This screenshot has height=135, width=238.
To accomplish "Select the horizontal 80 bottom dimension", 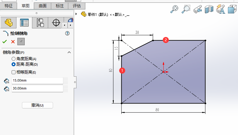I will (x=157, y=110).
